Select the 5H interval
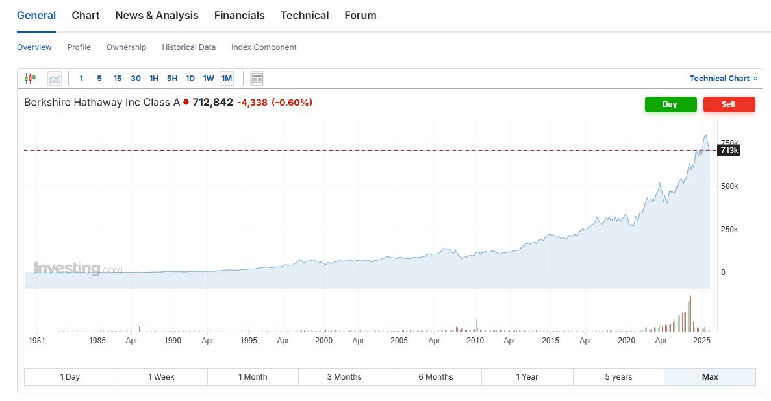Screen dimensions: 771x401 click(x=172, y=78)
